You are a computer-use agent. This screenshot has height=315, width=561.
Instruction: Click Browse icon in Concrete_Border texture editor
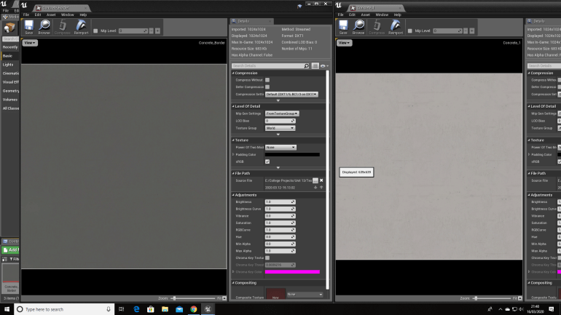pyautogui.click(x=44, y=27)
